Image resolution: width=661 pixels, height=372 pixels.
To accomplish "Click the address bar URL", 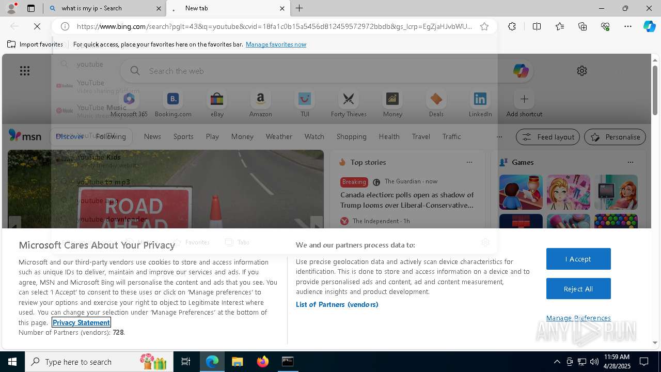I will [x=274, y=26].
